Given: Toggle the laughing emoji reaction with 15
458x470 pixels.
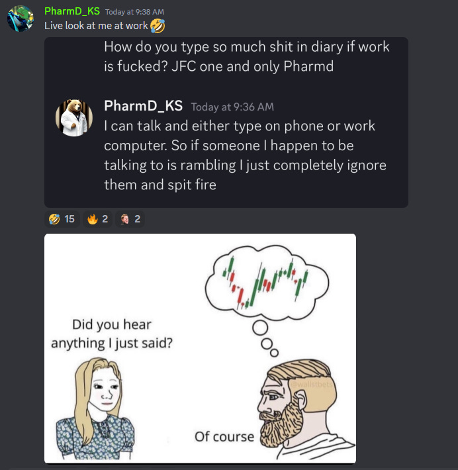Looking at the screenshot, I should point(62,219).
